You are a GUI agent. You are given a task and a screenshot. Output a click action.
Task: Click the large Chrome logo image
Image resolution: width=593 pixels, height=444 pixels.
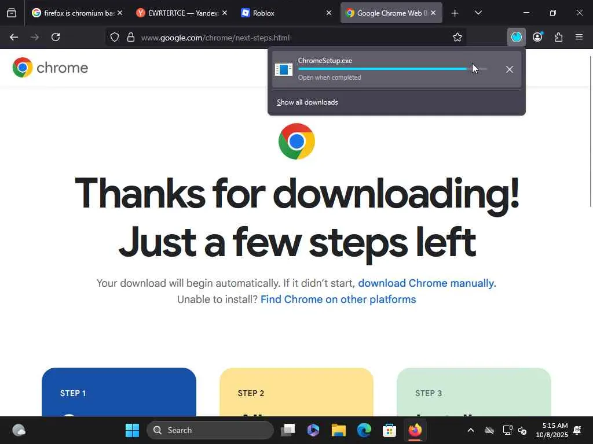296,141
